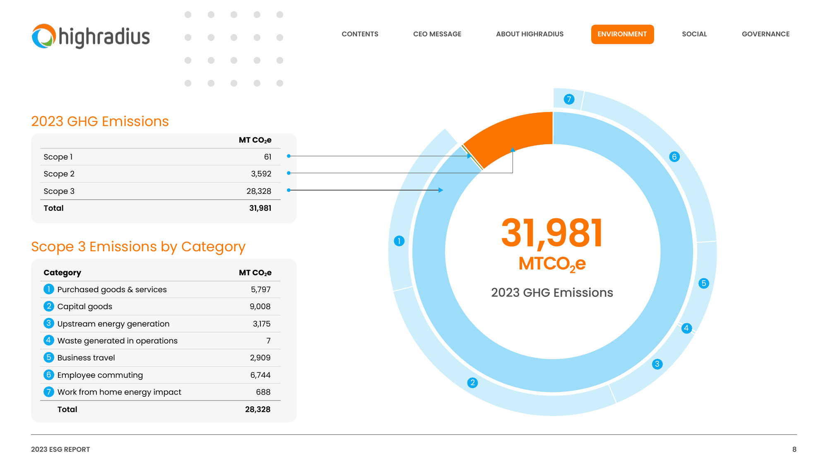Click the Business travel value '2,909'
Screen dimensions: 828x465
pyautogui.click(x=260, y=358)
